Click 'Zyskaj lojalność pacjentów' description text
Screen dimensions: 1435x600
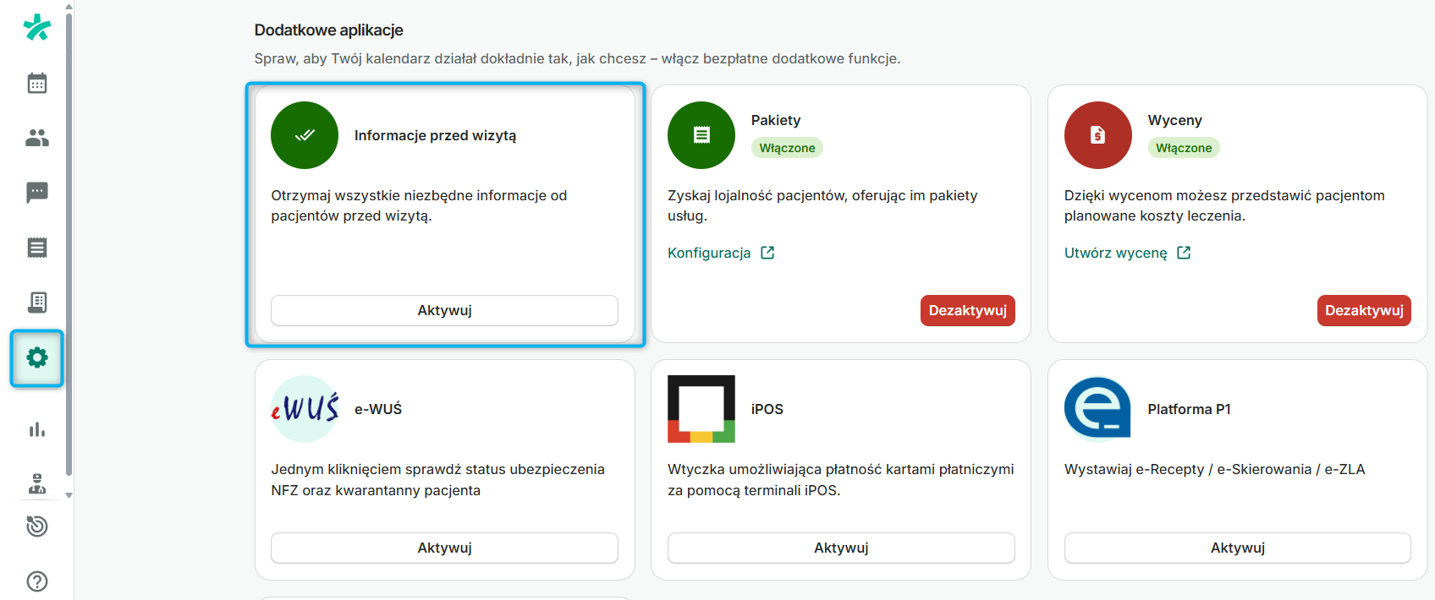click(x=822, y=205)
